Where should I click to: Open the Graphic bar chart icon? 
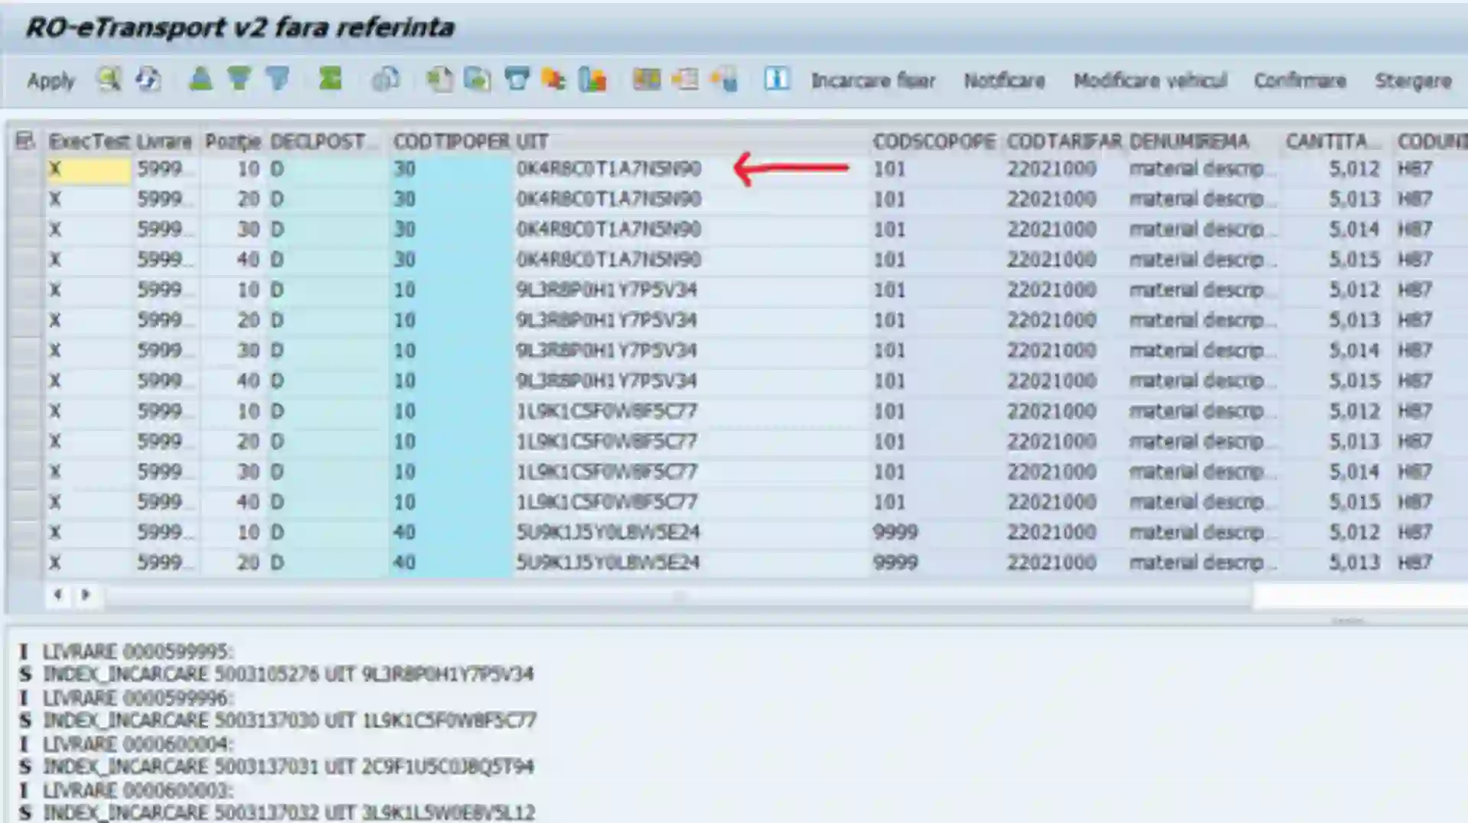(593, 79)
